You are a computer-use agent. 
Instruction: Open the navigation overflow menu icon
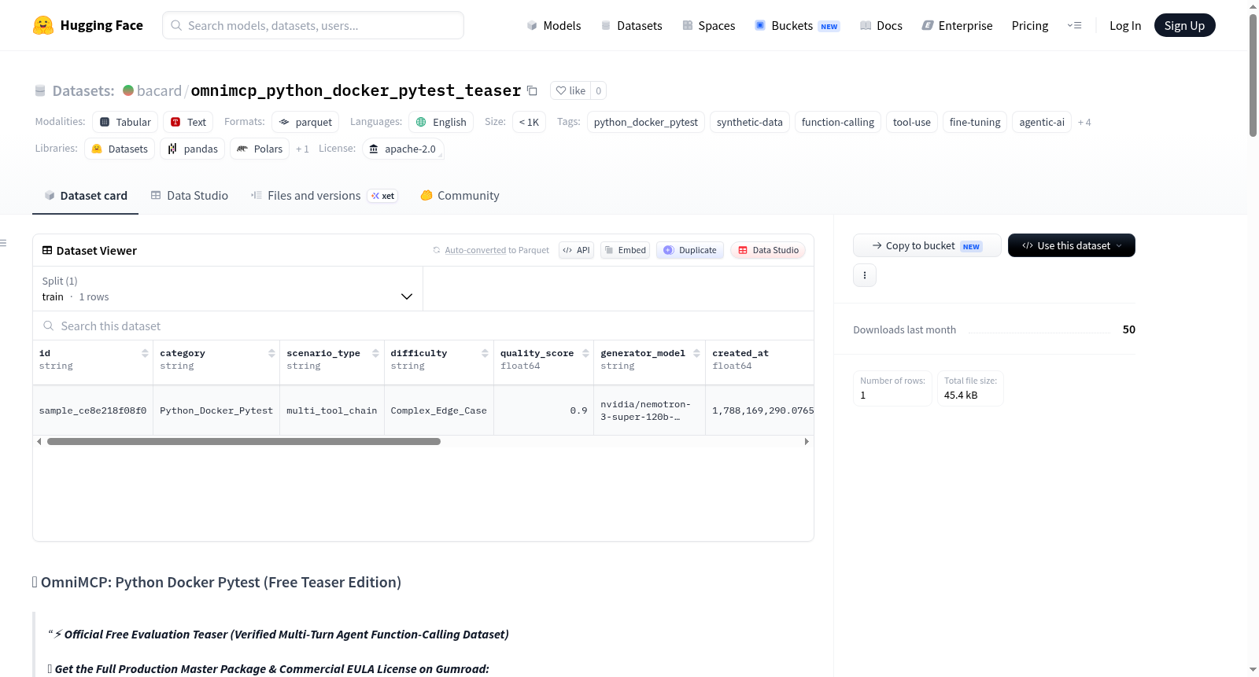[x=1074, y=25]
